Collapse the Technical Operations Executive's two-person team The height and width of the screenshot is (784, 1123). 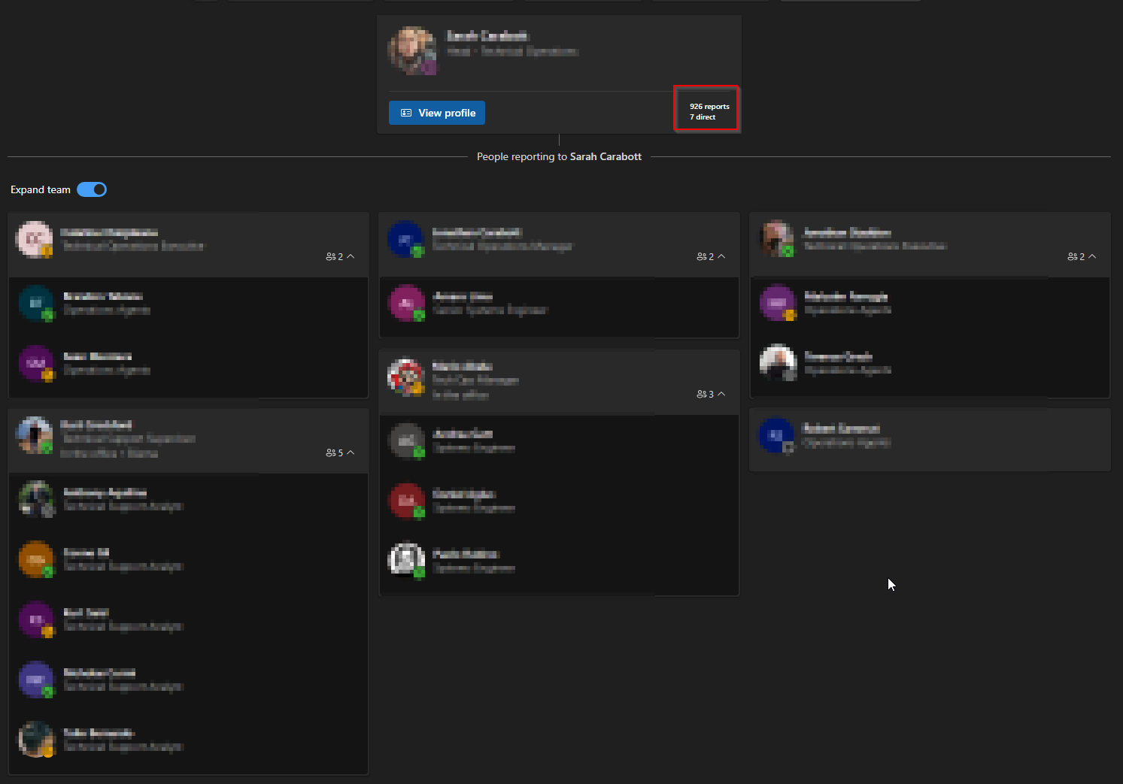[1091, 256]
